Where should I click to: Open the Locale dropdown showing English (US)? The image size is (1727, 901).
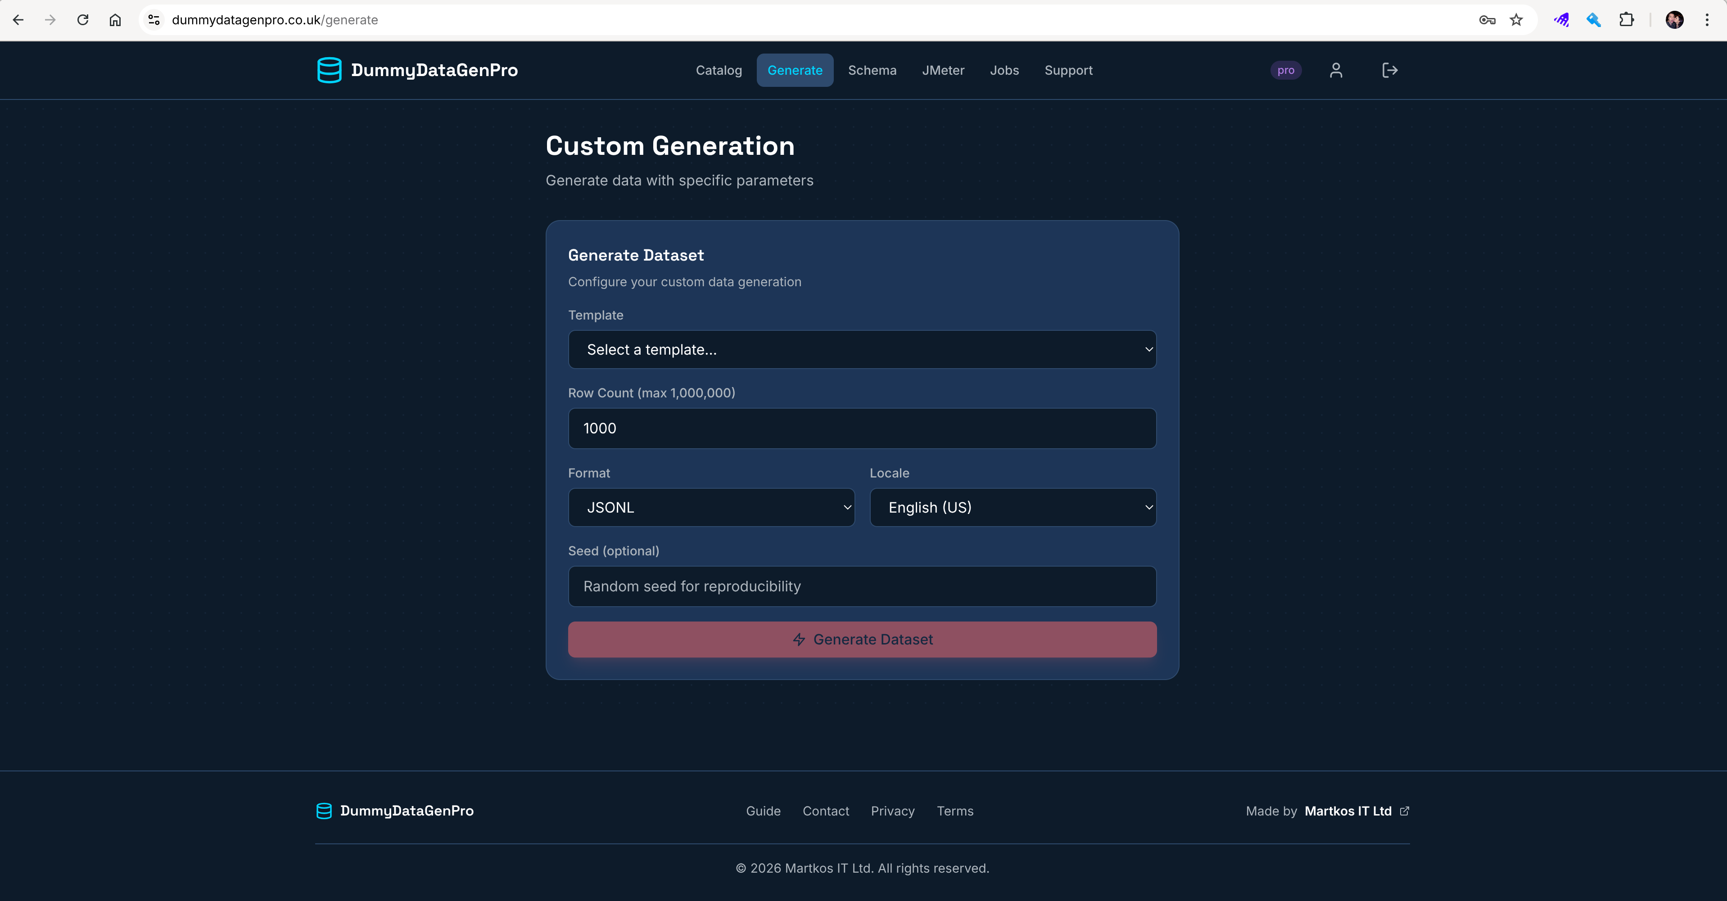pos(1013,508)
